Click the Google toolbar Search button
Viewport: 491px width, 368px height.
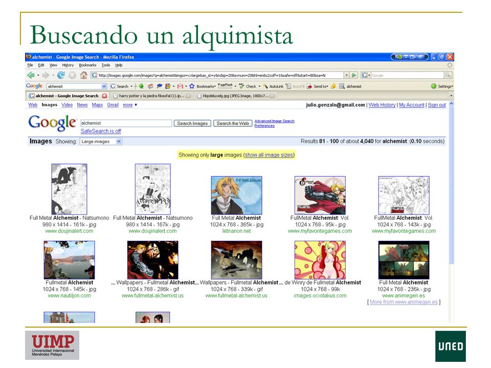(x=119, y=86)
